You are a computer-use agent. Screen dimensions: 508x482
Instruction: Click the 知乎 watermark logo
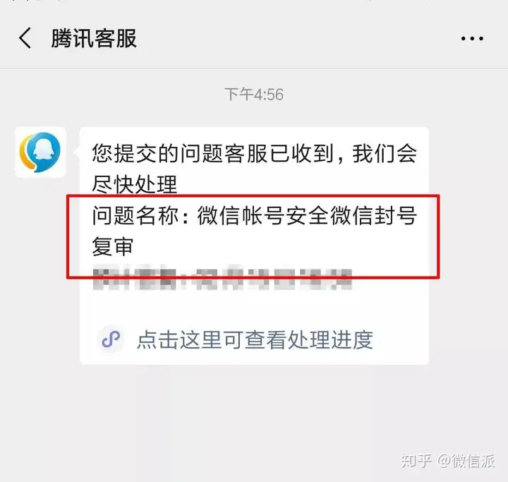417,461
